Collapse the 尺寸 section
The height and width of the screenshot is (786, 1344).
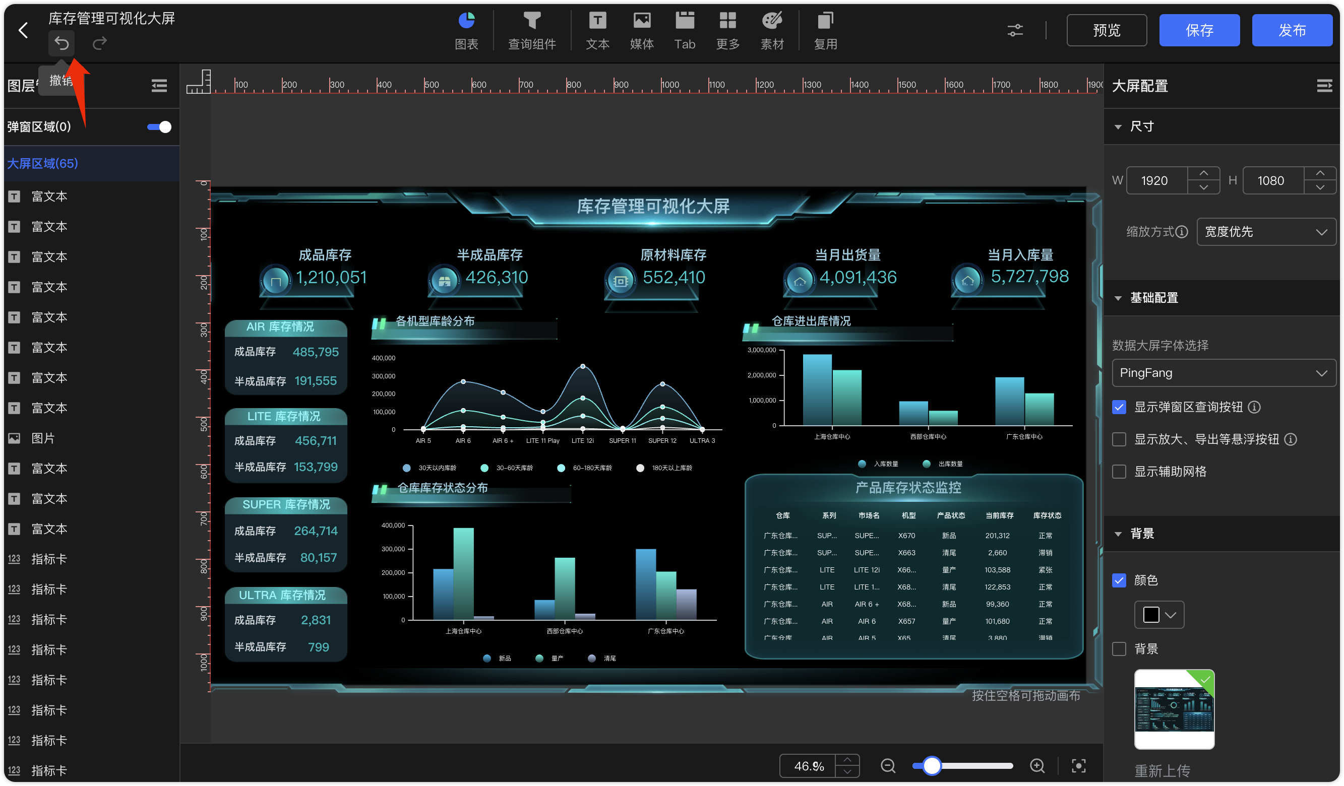click(1118, 127)
